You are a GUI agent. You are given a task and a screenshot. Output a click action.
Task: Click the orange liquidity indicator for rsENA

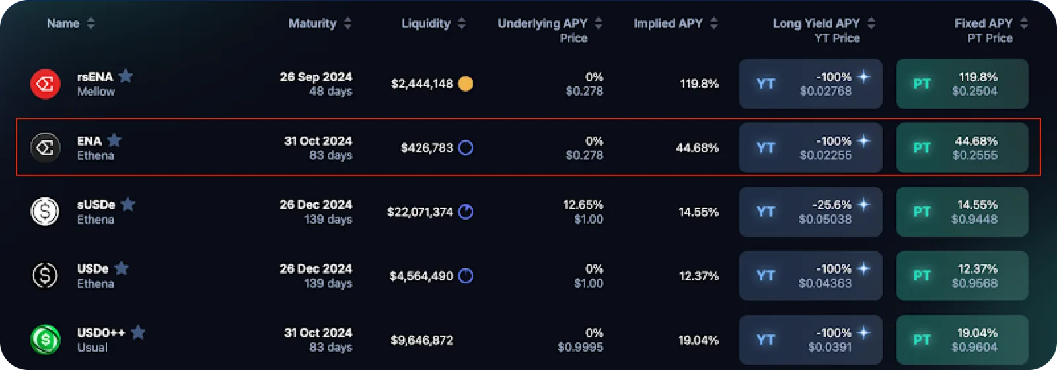click(466, 84)
